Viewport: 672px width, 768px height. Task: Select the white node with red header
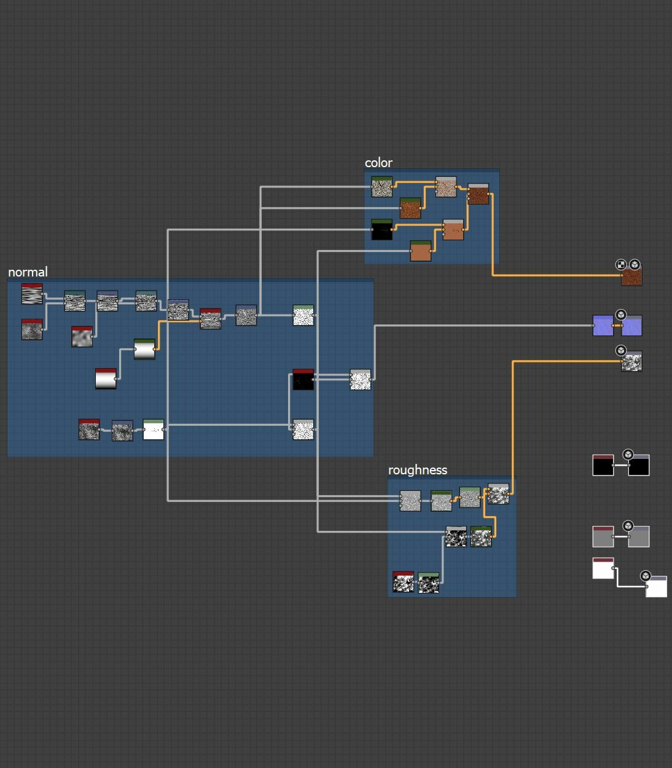(603, 568)
